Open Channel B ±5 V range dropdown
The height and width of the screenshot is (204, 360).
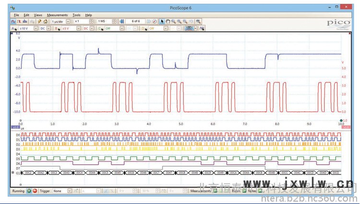click(79, 28)
